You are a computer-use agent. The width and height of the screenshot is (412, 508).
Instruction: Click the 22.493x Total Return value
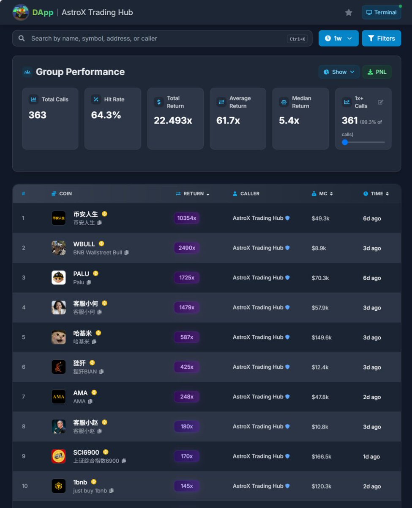[x=173, y=120]
